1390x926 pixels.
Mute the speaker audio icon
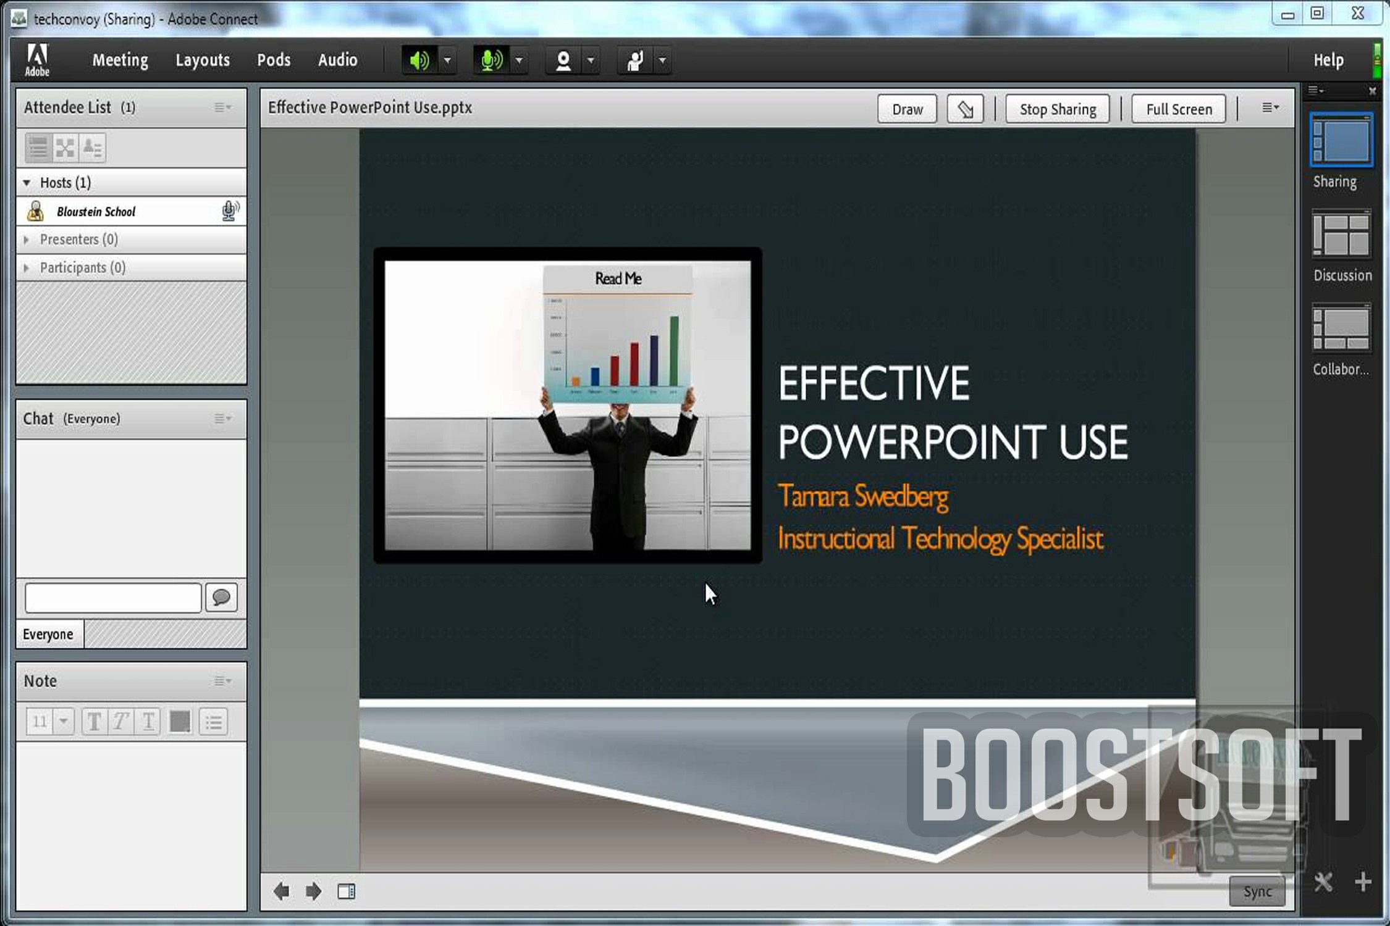coord(419,60)
